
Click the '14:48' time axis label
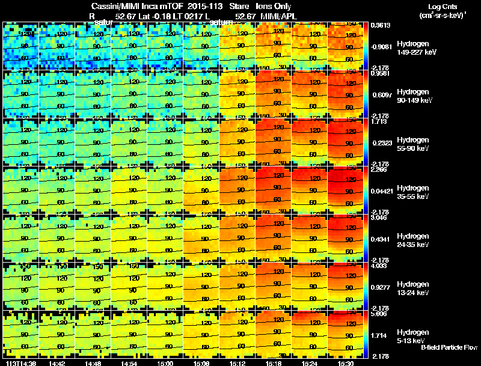pyautogui.click(x=93, y=363)
